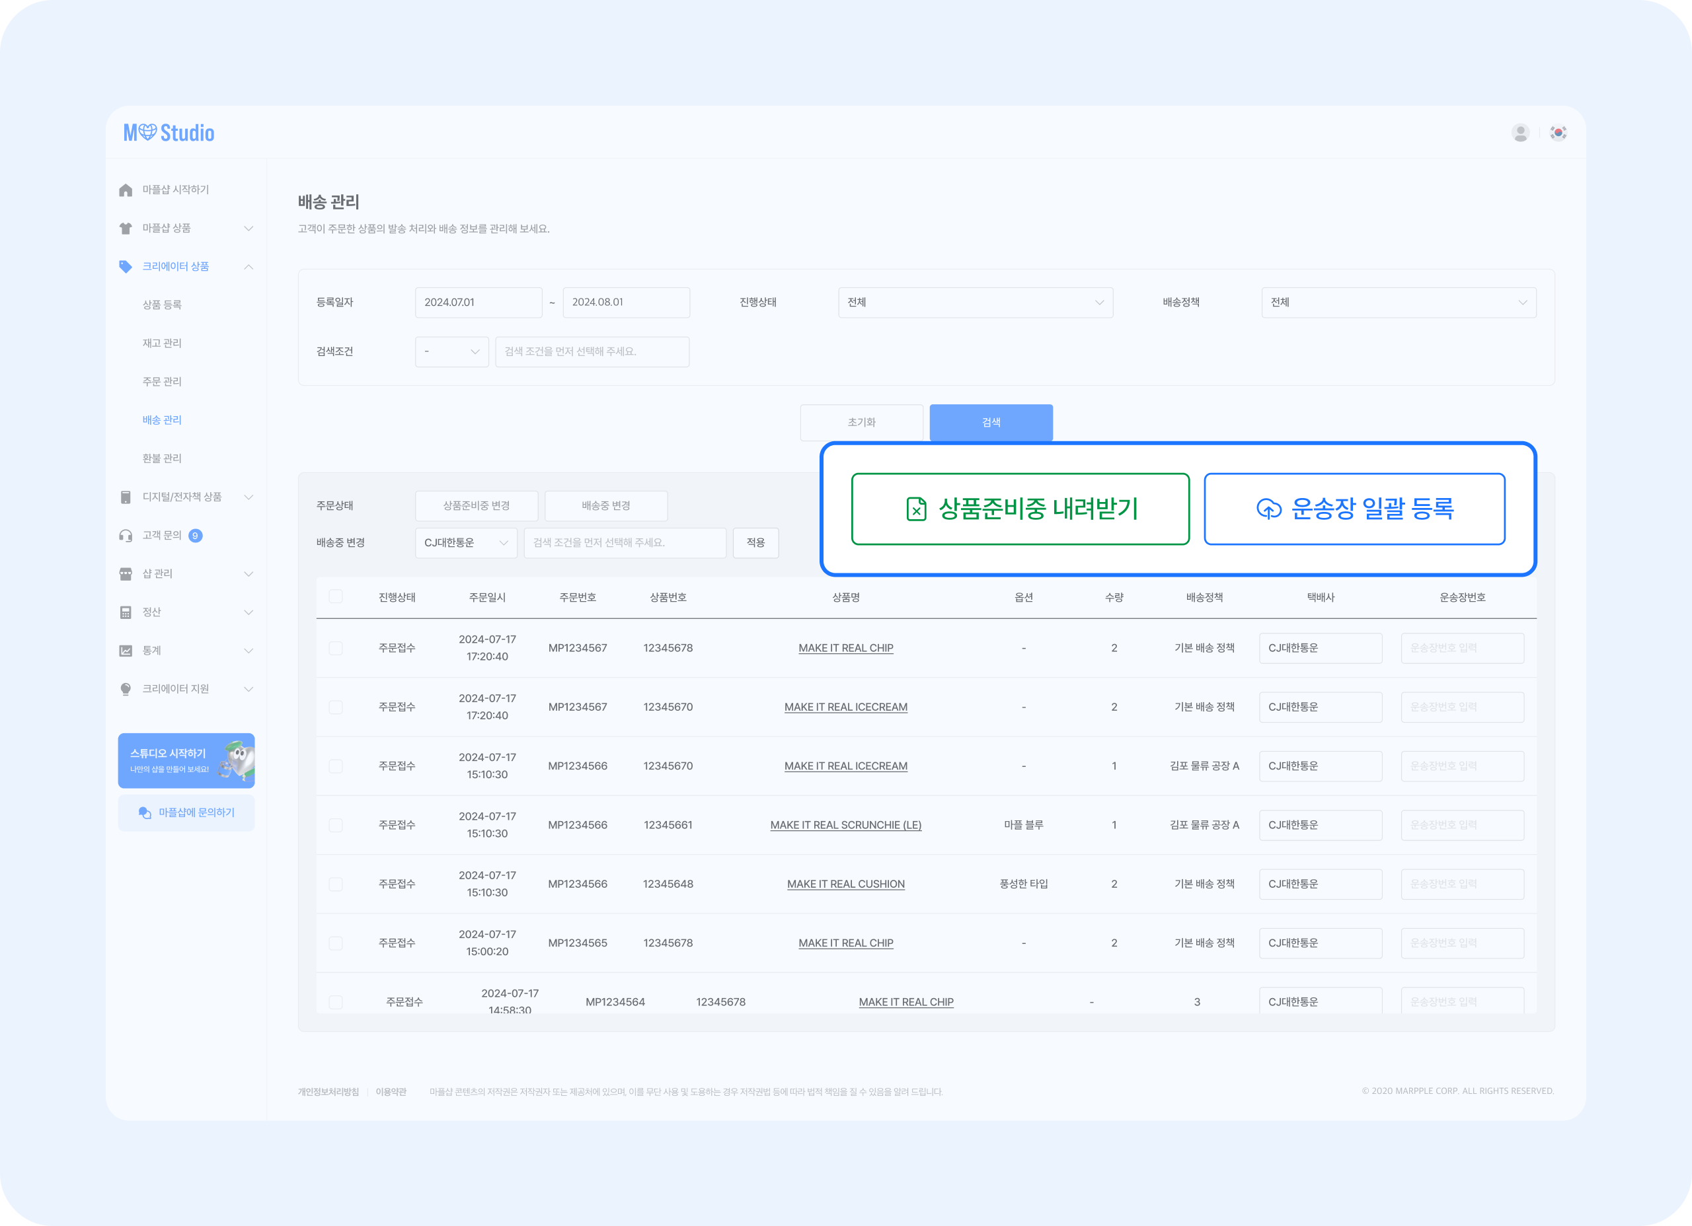
Task: Click the 상품준비중 내려받기 button
Action: point(1020,509)
